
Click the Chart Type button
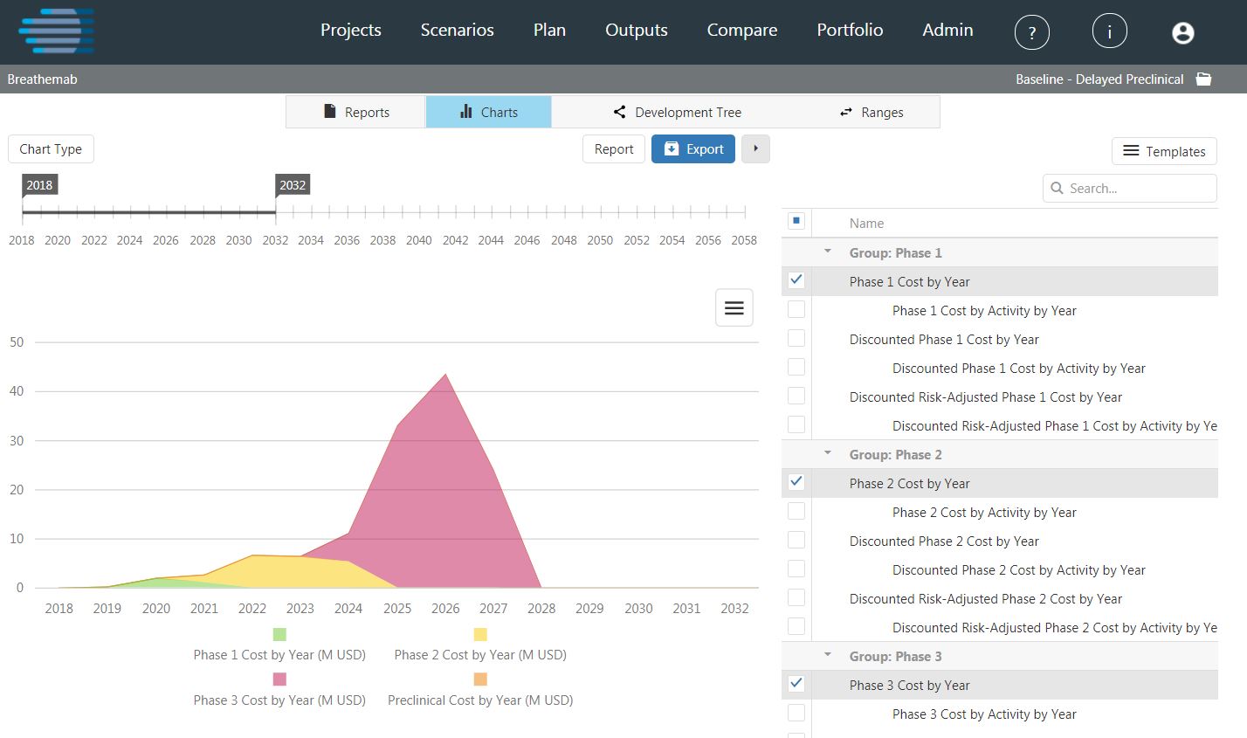(51, 148)
